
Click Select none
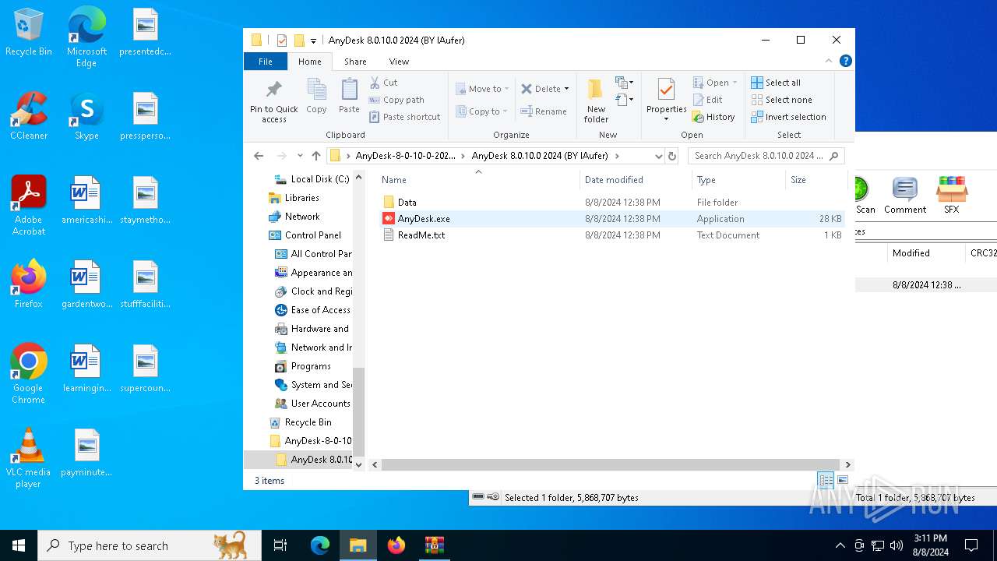coord(781,100)
